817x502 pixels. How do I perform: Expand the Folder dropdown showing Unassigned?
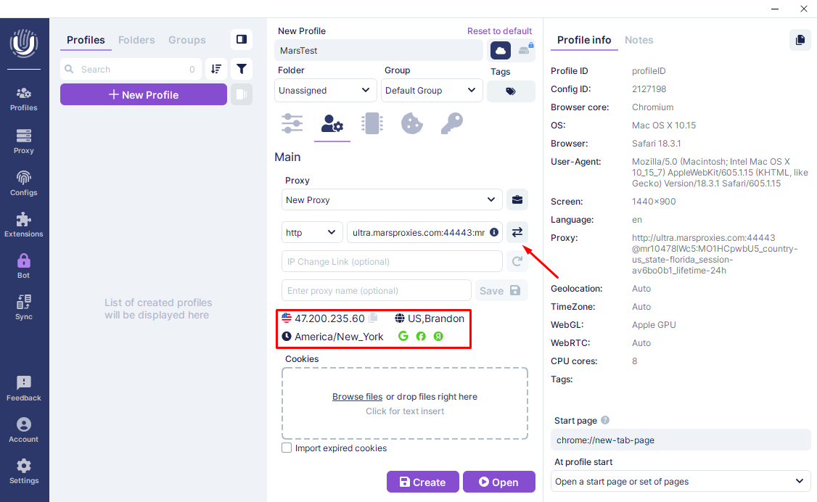click(x=326, y=91)
